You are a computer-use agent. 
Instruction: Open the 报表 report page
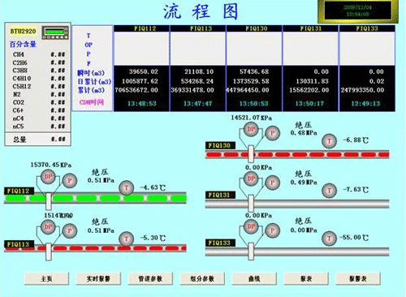point(306,278)
